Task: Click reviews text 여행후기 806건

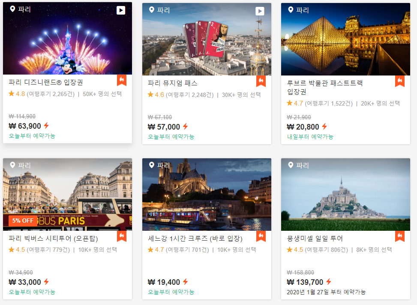Action: (326, 250)
